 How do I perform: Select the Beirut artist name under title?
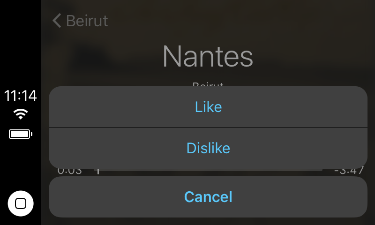coord(208,85)
